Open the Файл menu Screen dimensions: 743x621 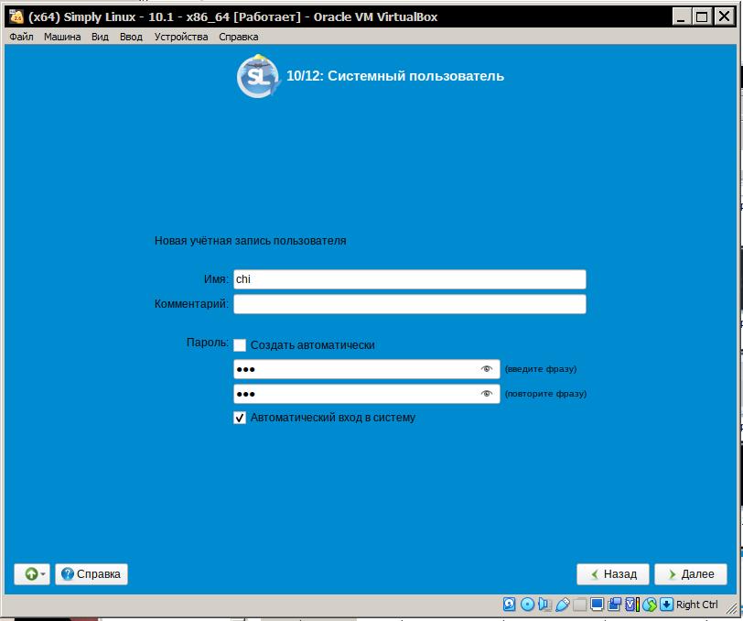pos(21,37)
